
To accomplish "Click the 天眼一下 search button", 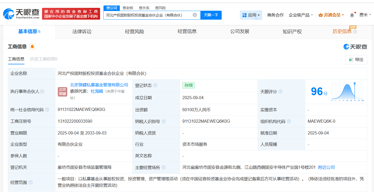I will [211, 15].
